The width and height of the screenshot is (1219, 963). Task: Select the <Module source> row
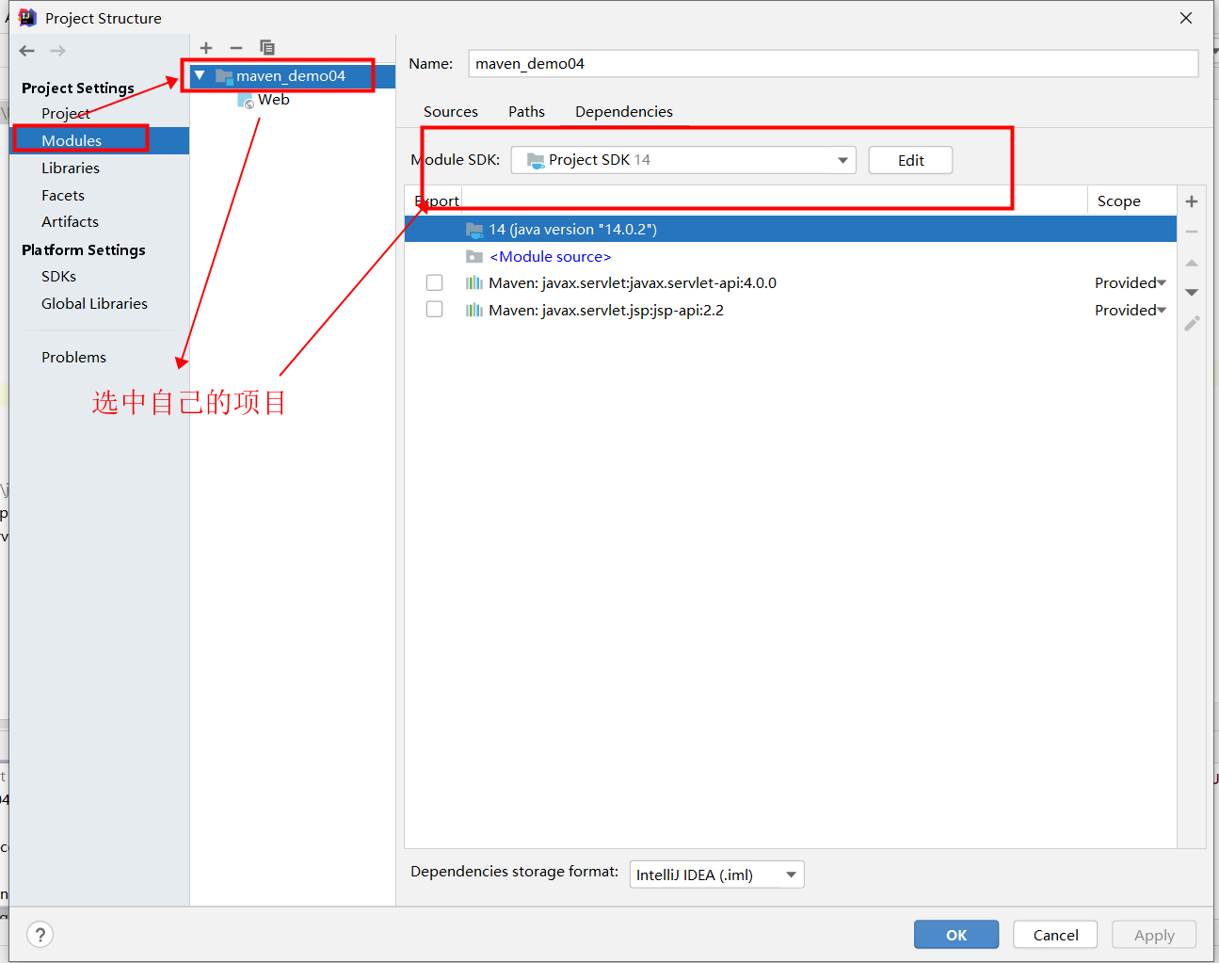(791, 256)
